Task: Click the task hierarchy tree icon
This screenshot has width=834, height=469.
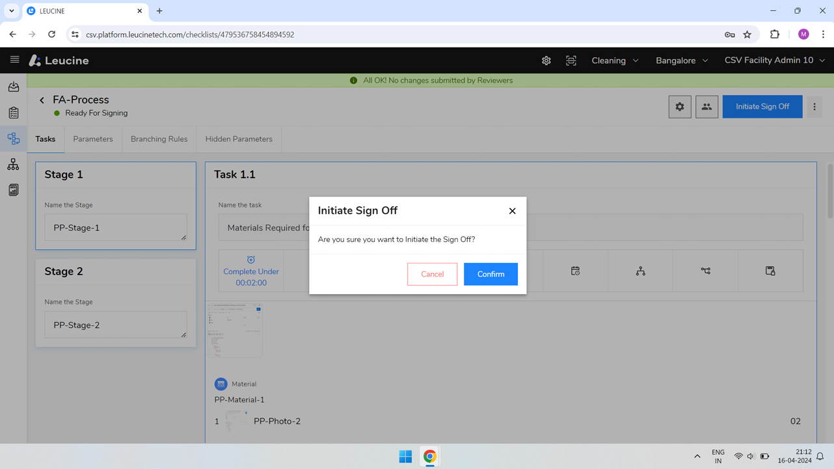Action: (640, 271)
